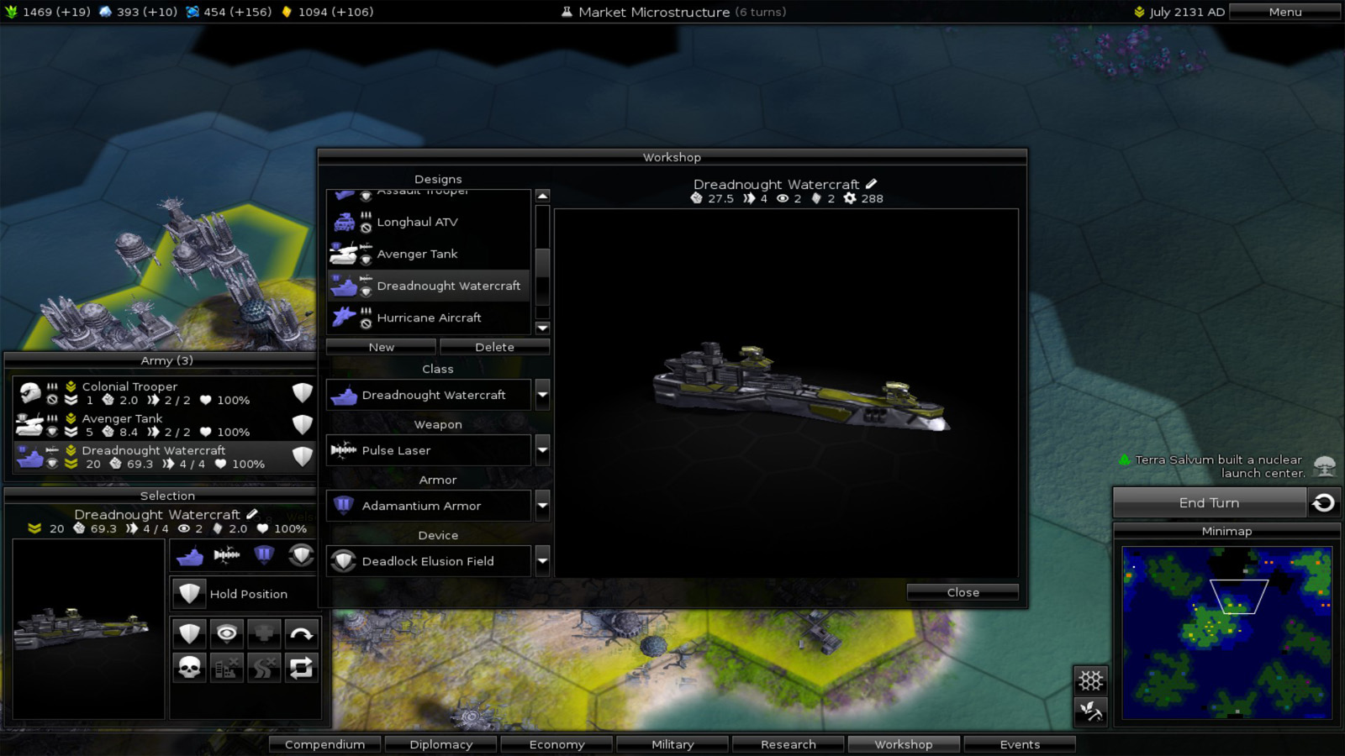1345x756 pixels.
Task: Expand the Device dropdown arrow
Action: pos(542,560)
